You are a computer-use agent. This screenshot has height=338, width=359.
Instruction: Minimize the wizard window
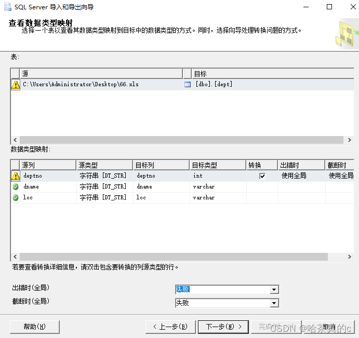pos(306,7)
